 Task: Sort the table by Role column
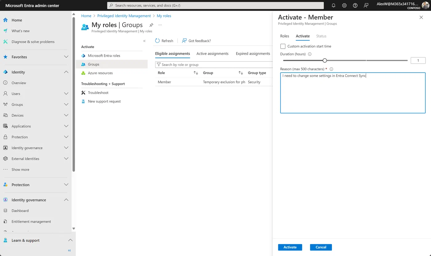click(x=196, y=73)
